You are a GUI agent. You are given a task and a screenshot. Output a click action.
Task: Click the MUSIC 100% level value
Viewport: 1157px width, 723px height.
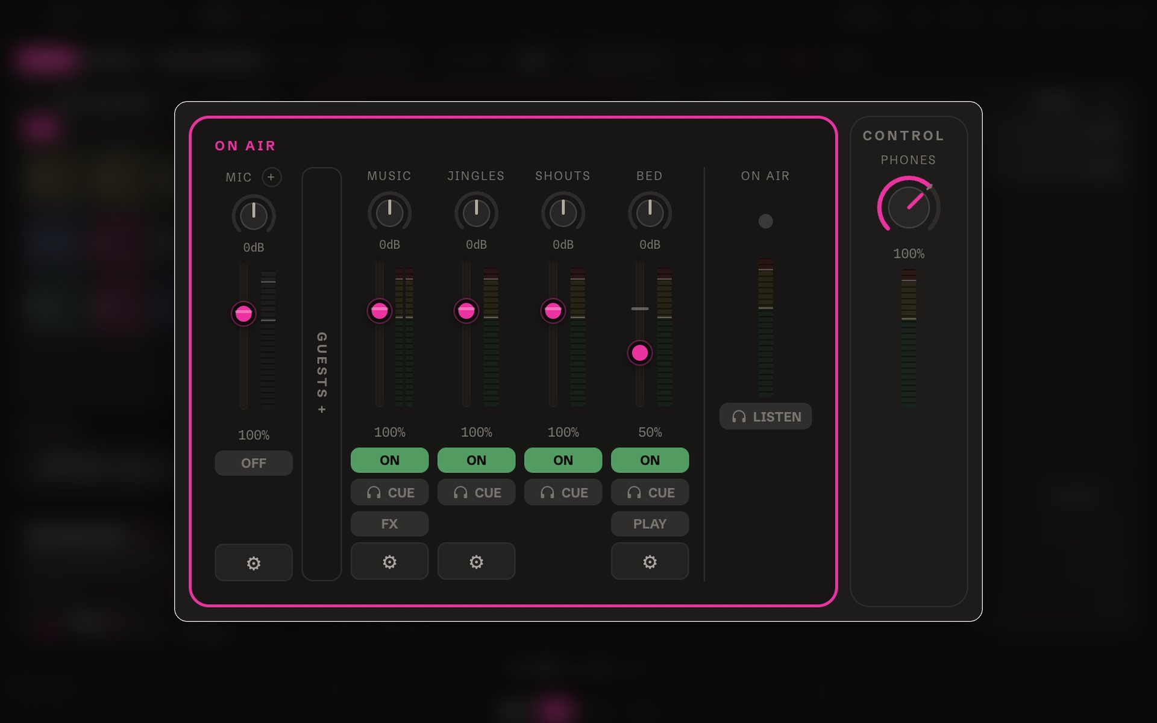389,432
